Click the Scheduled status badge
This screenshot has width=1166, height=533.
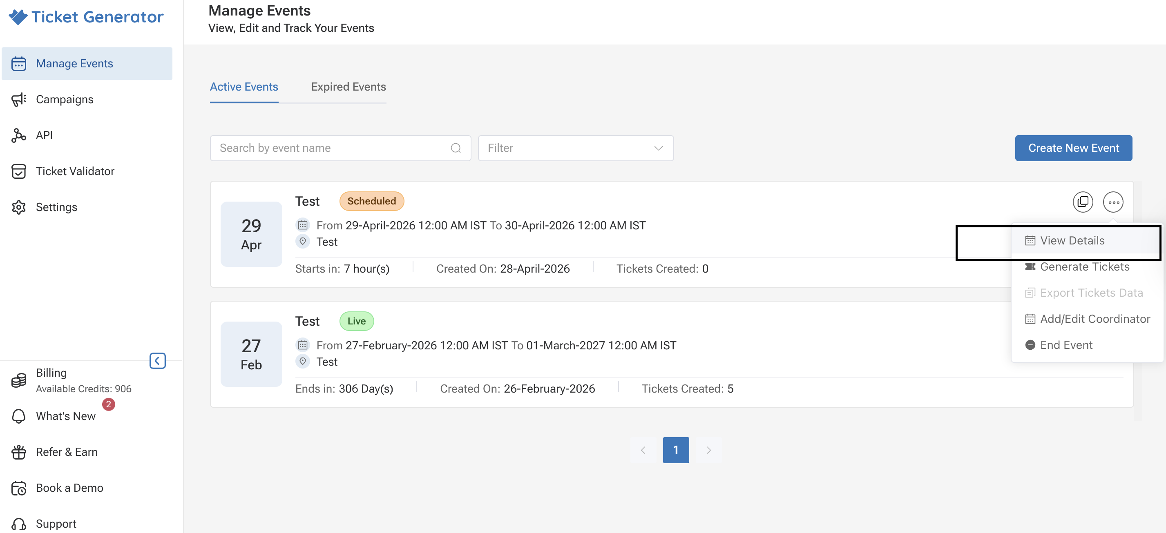coord(372,201)
